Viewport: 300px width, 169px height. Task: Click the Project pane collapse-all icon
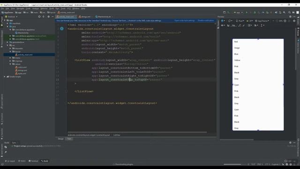[x=44, y=17]
